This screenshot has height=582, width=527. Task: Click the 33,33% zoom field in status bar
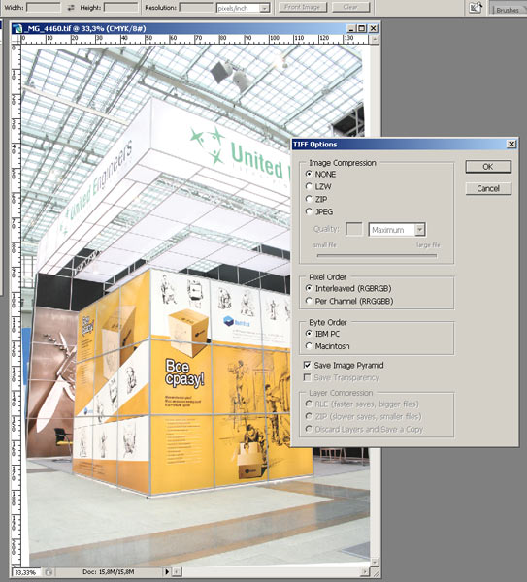pyautogui.click(x=25, y=572)
